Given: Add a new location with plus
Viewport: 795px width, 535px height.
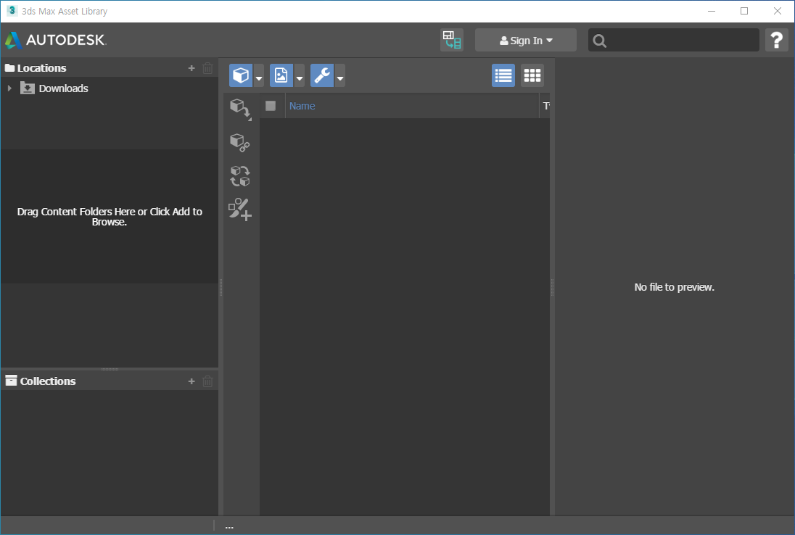Looking at the screenshot, I should [191, 68].
